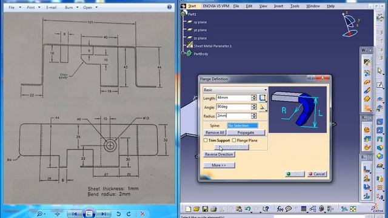
Task: Click the Reverse Direction button
Action: [219, 154]
